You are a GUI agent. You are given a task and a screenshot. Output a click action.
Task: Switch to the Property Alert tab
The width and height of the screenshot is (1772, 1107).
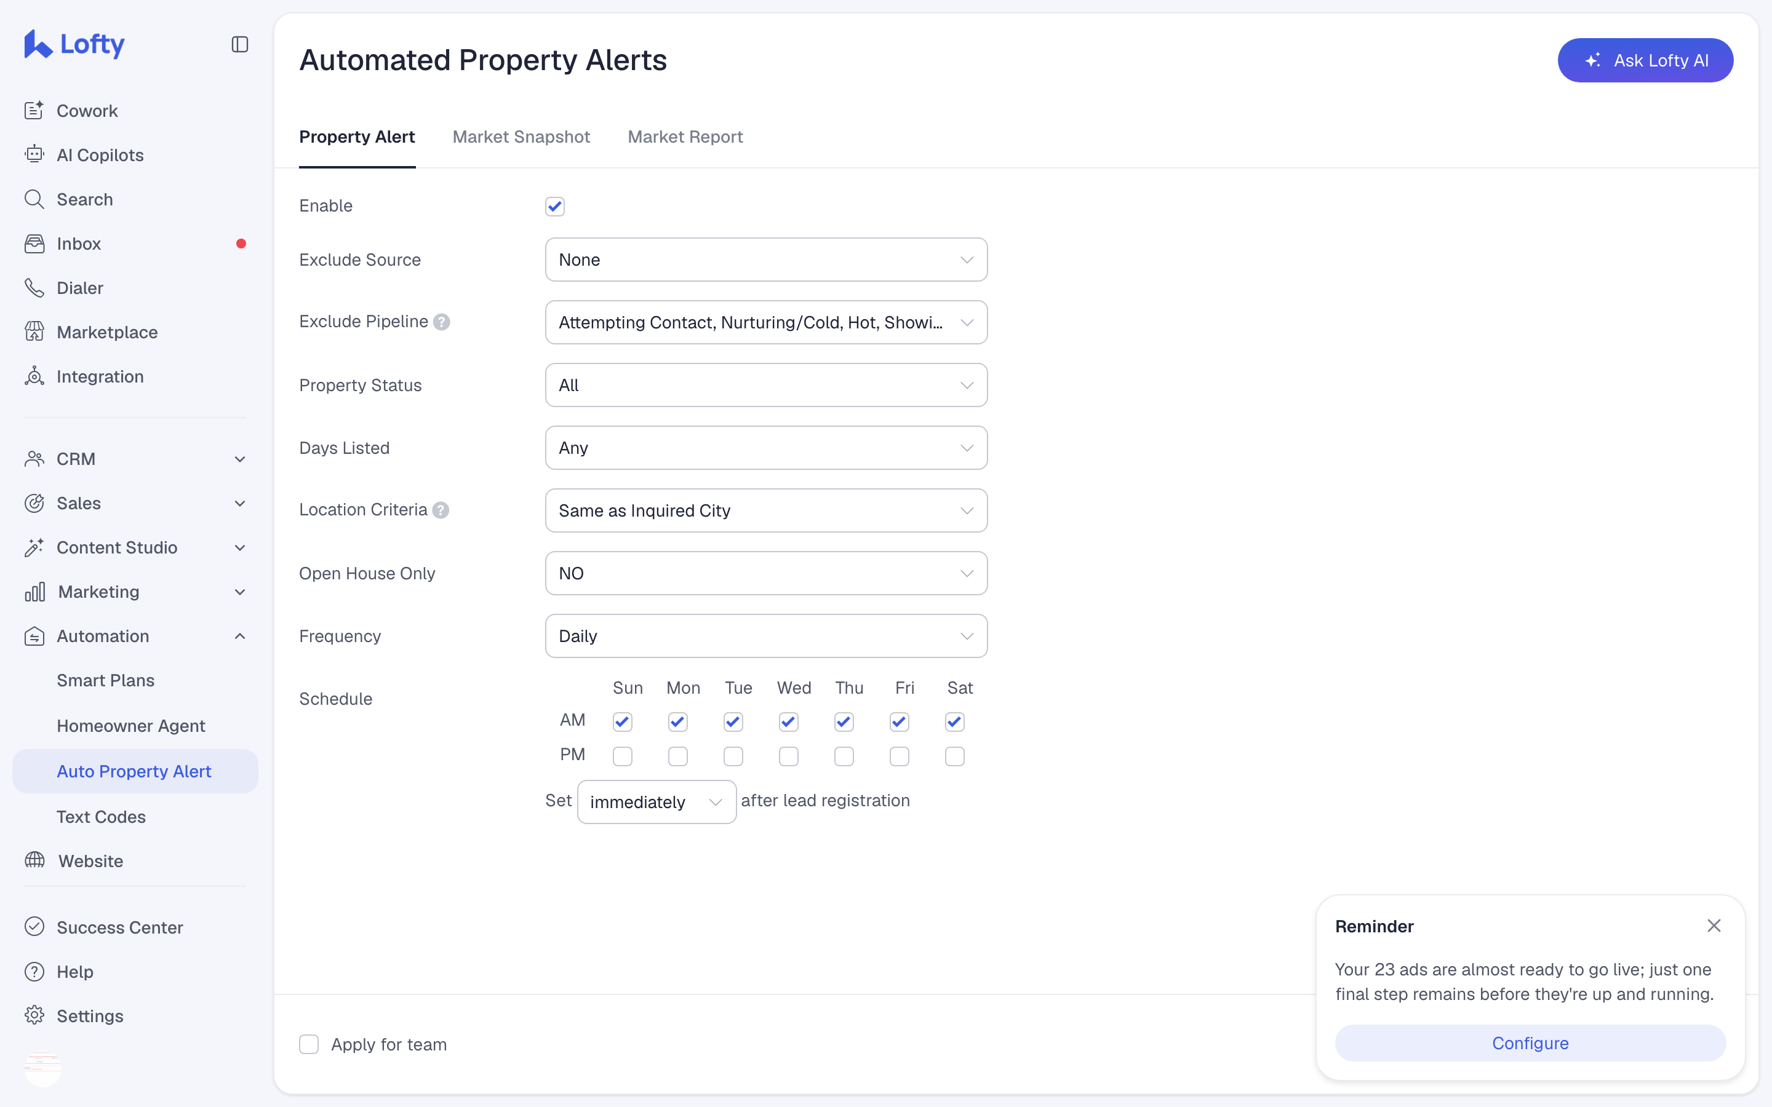click(357, 137)
